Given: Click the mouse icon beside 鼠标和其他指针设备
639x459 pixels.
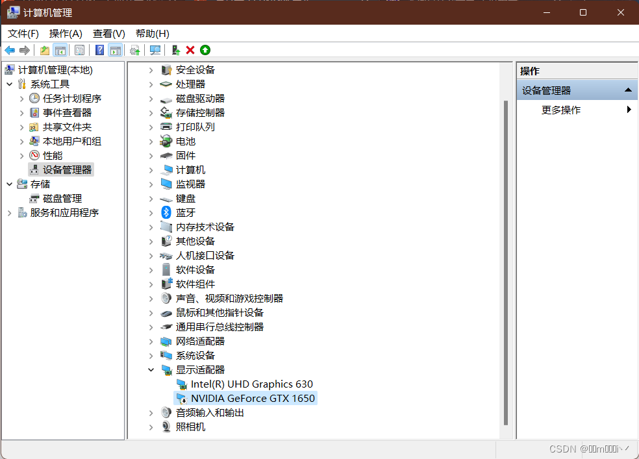Looking at the screenshot, I should click(166, 313).
